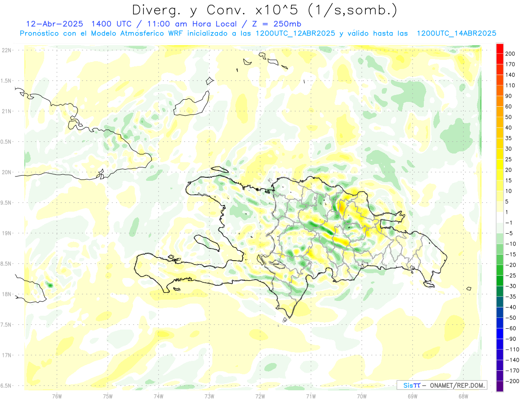Click the 19N latitude label
This screenshot has height=402, width=520.
coord(6,233)
